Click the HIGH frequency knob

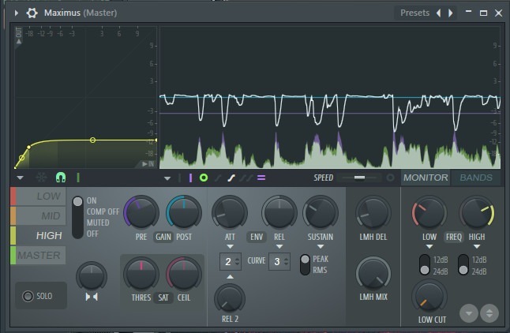pos(477,212)
